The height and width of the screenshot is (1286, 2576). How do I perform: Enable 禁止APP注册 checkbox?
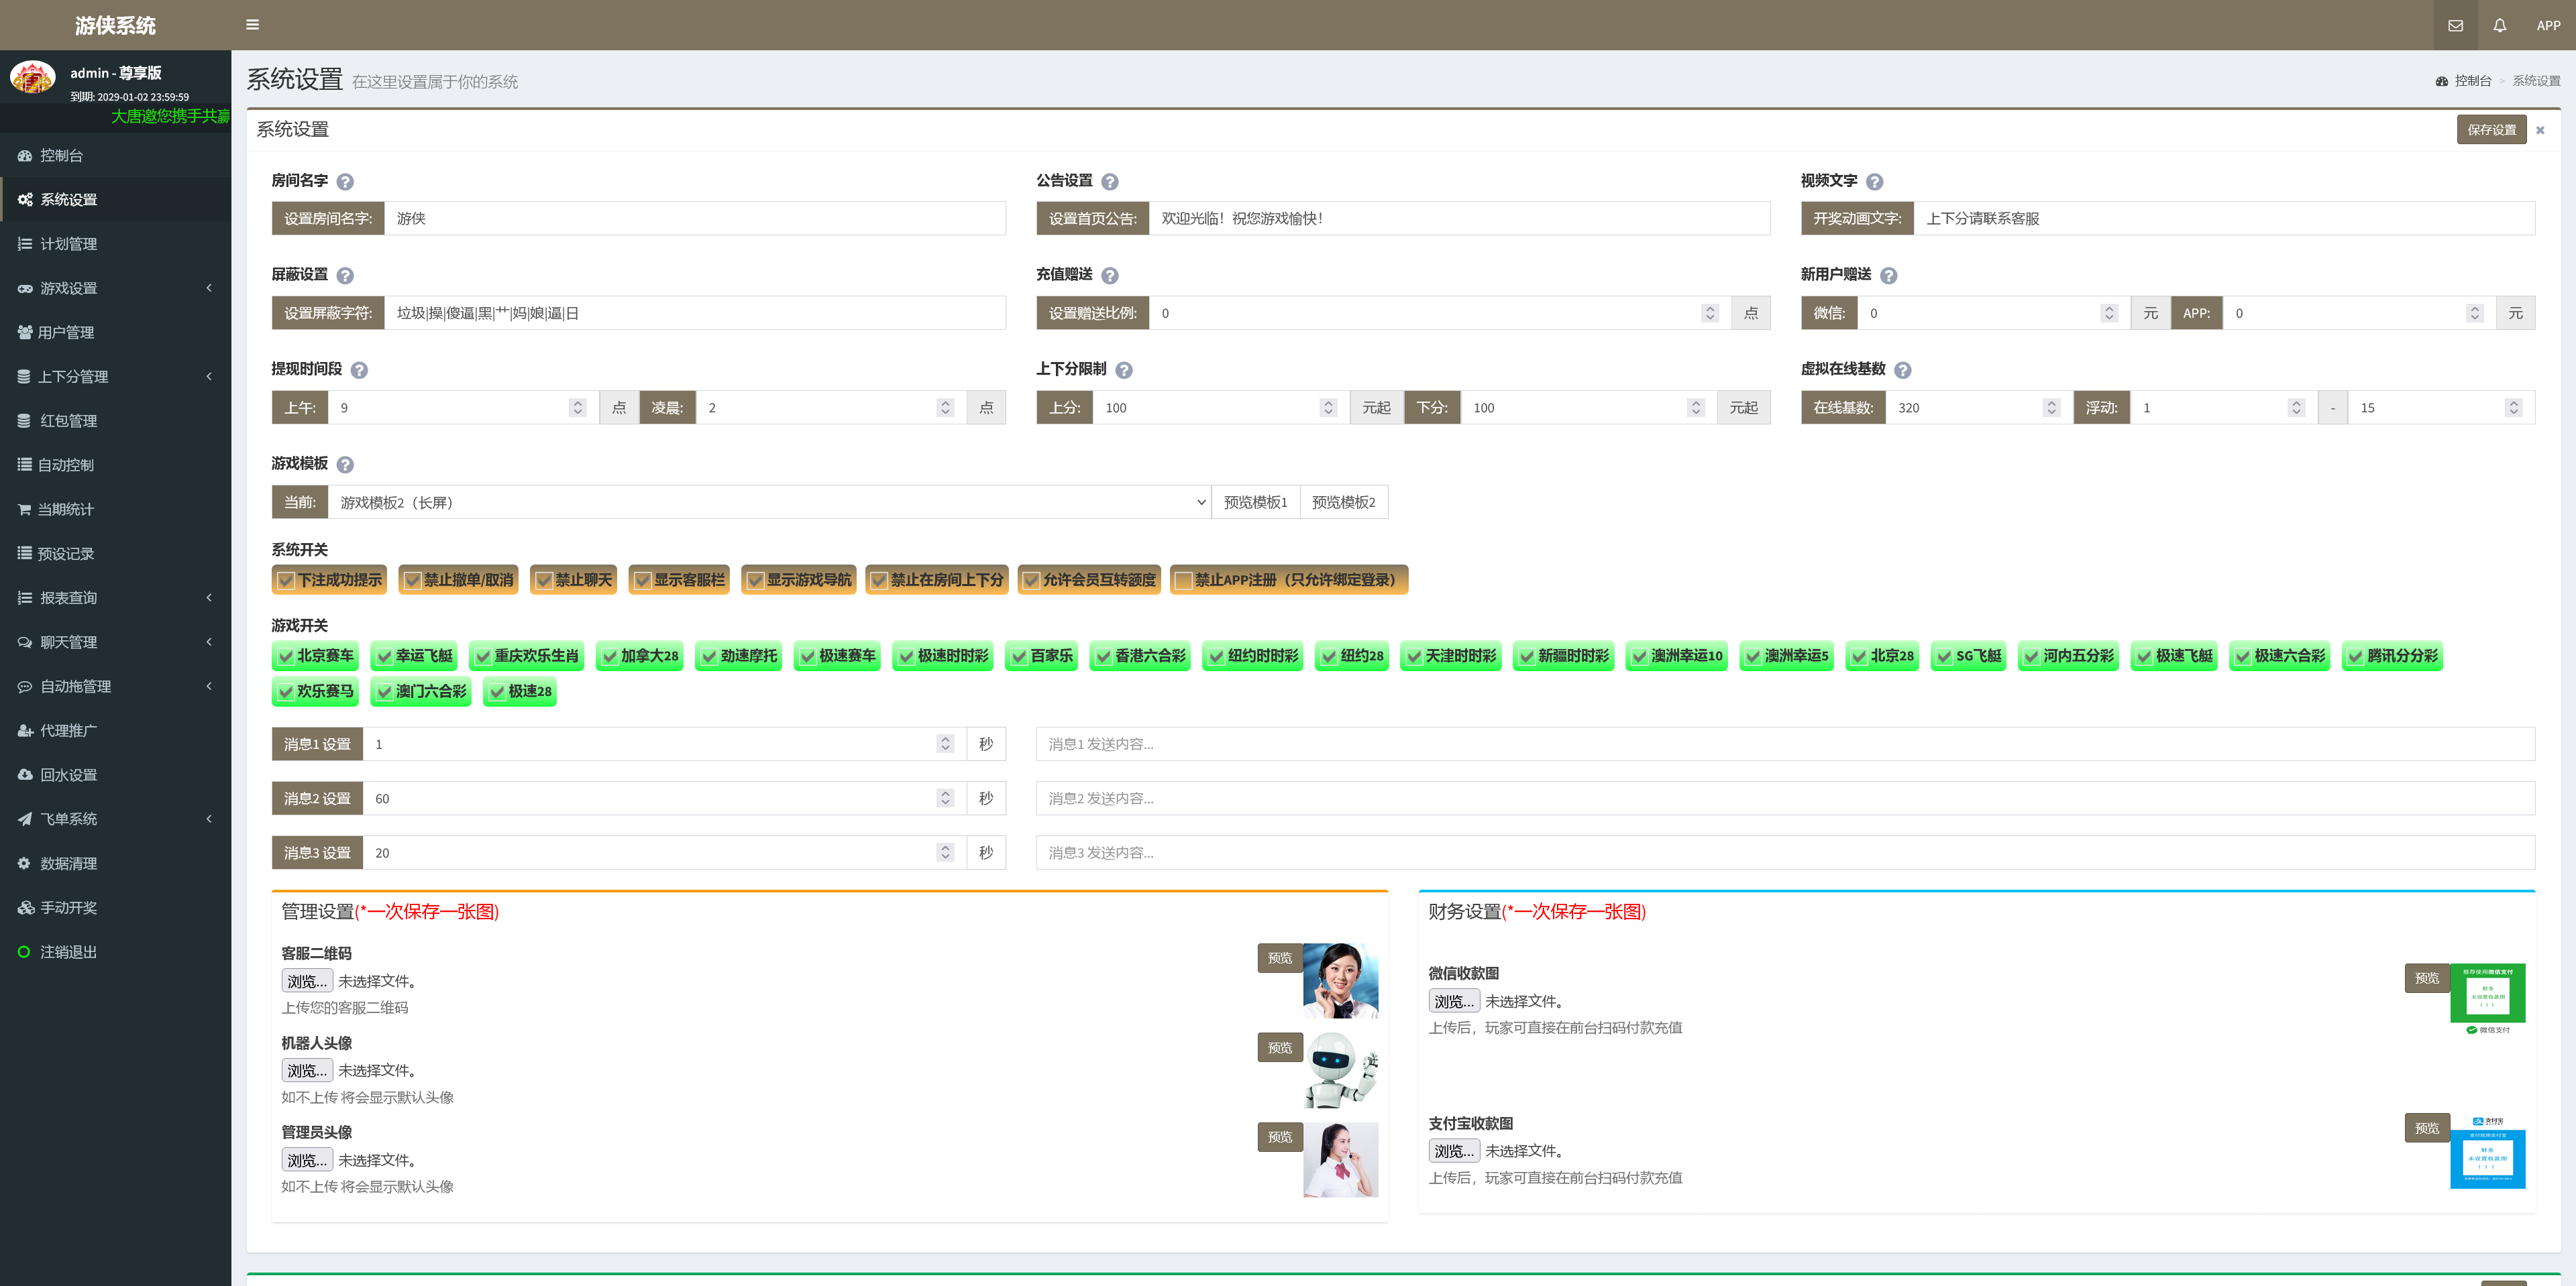point(1183,581)
